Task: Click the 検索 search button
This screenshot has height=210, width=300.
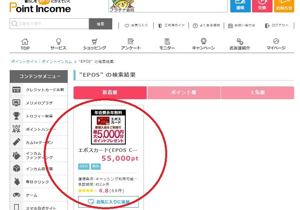Action: (x=100, y=24)
